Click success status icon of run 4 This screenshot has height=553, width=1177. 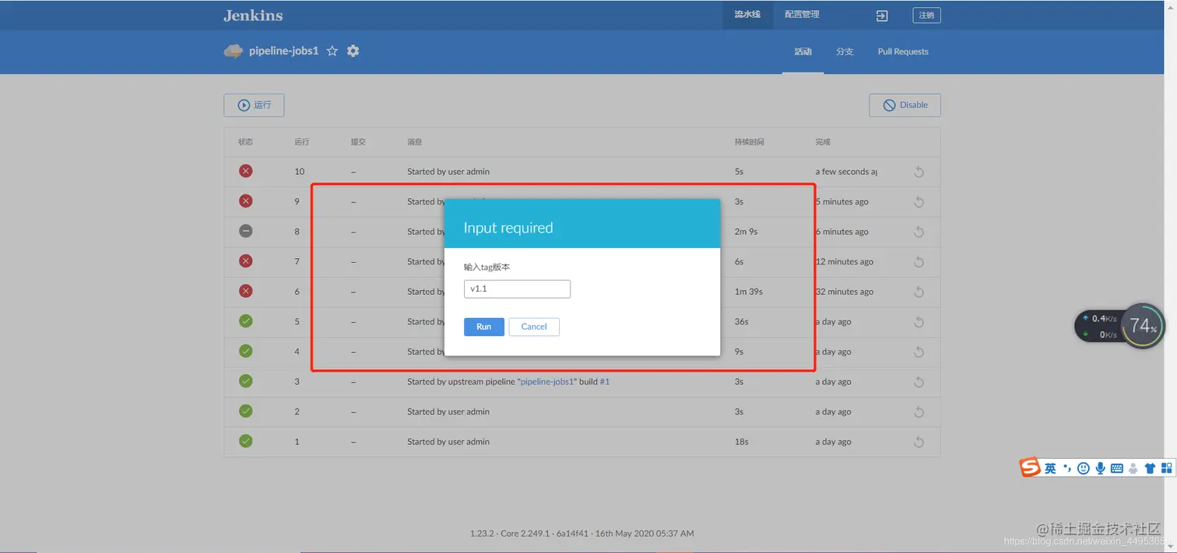[x=246, y=351]
